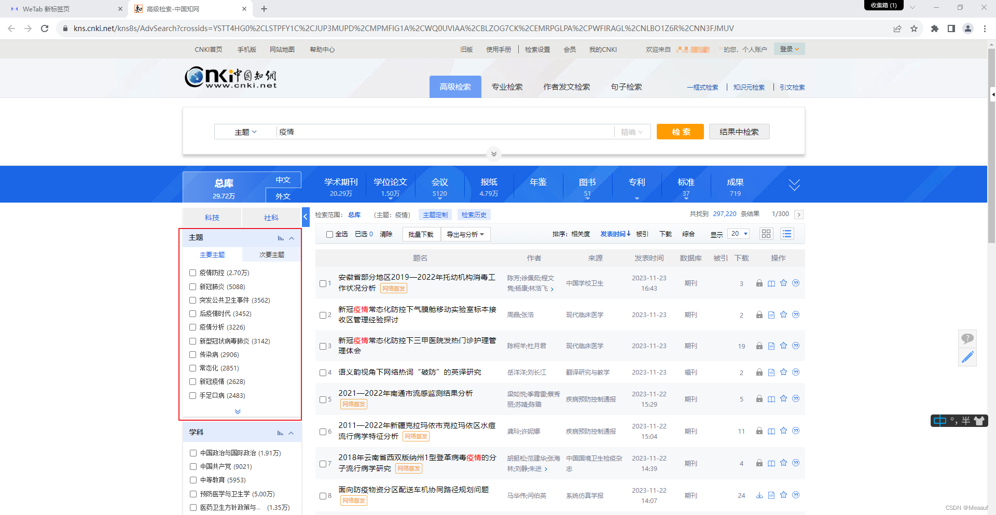
Task: Open the 学科 chart visualization icon
Action: [280, 433]
